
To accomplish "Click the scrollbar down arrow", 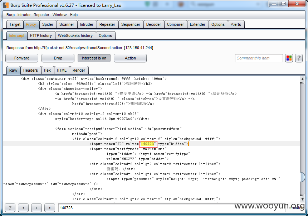I will click(x=302, y=199).
